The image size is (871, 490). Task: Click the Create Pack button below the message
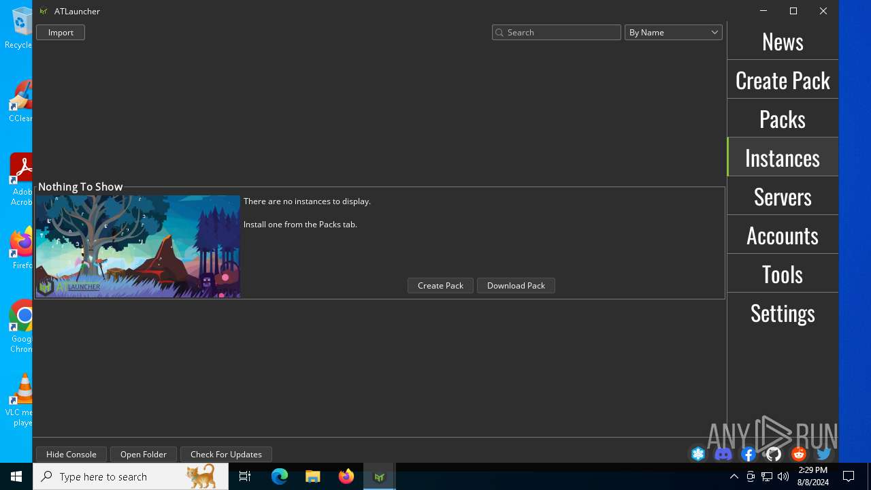click(440, 286)
